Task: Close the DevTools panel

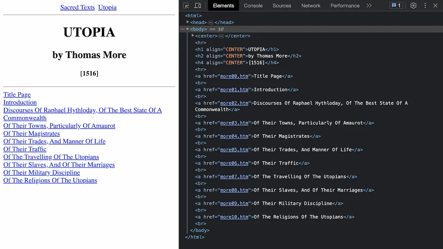Action: [435, 6]
